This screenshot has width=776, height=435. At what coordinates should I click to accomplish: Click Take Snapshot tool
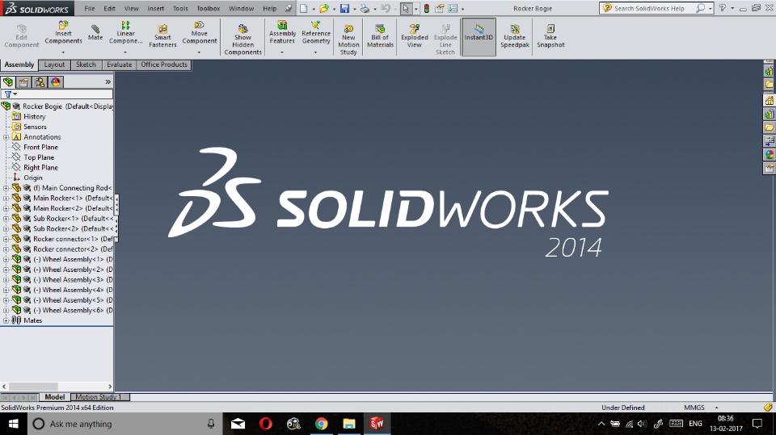point(550,36)
